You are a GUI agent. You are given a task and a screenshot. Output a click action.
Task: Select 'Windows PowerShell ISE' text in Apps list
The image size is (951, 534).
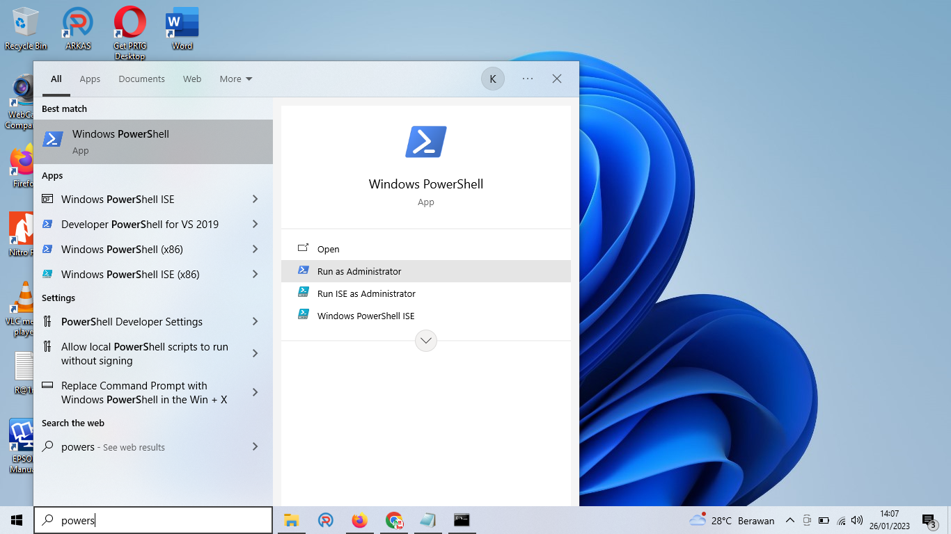pos(118,199)
